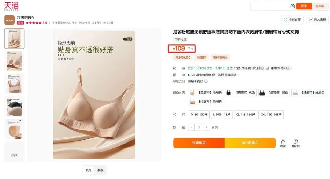Screen dimensions: 330x179
Task: Click the yellow 加入购物车 button
Action: tap(250, 143)
